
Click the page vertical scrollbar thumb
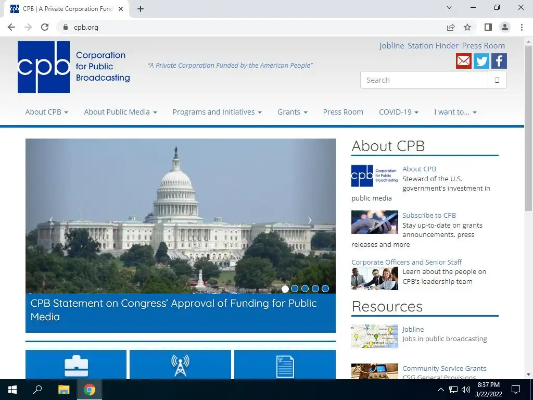click(529, 128)
